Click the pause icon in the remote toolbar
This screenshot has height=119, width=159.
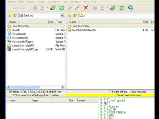[95, 8]
